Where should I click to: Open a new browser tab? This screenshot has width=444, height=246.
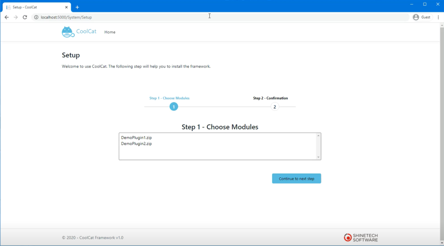point(77,7)
